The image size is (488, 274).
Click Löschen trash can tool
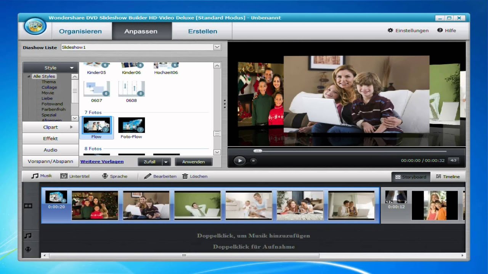tap(195, 176)
